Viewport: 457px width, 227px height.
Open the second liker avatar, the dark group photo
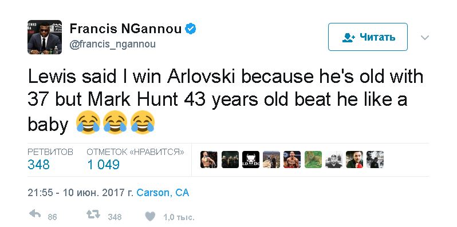[x=230, y=160]
